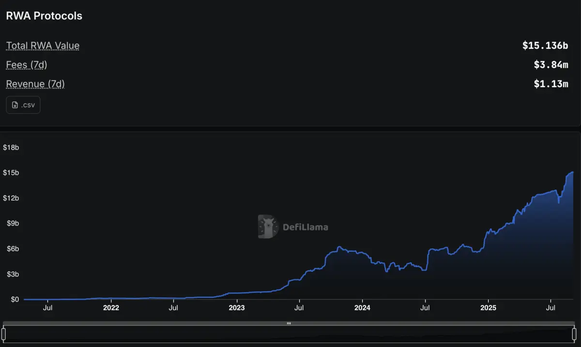Click the $1.13m revenue value
Screen dimensions: 581x347
pos(552,84)
